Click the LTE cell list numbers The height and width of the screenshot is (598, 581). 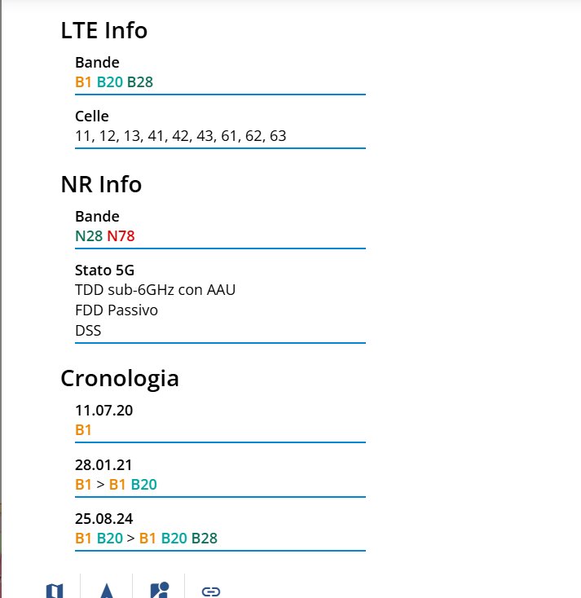pos(180,135)
